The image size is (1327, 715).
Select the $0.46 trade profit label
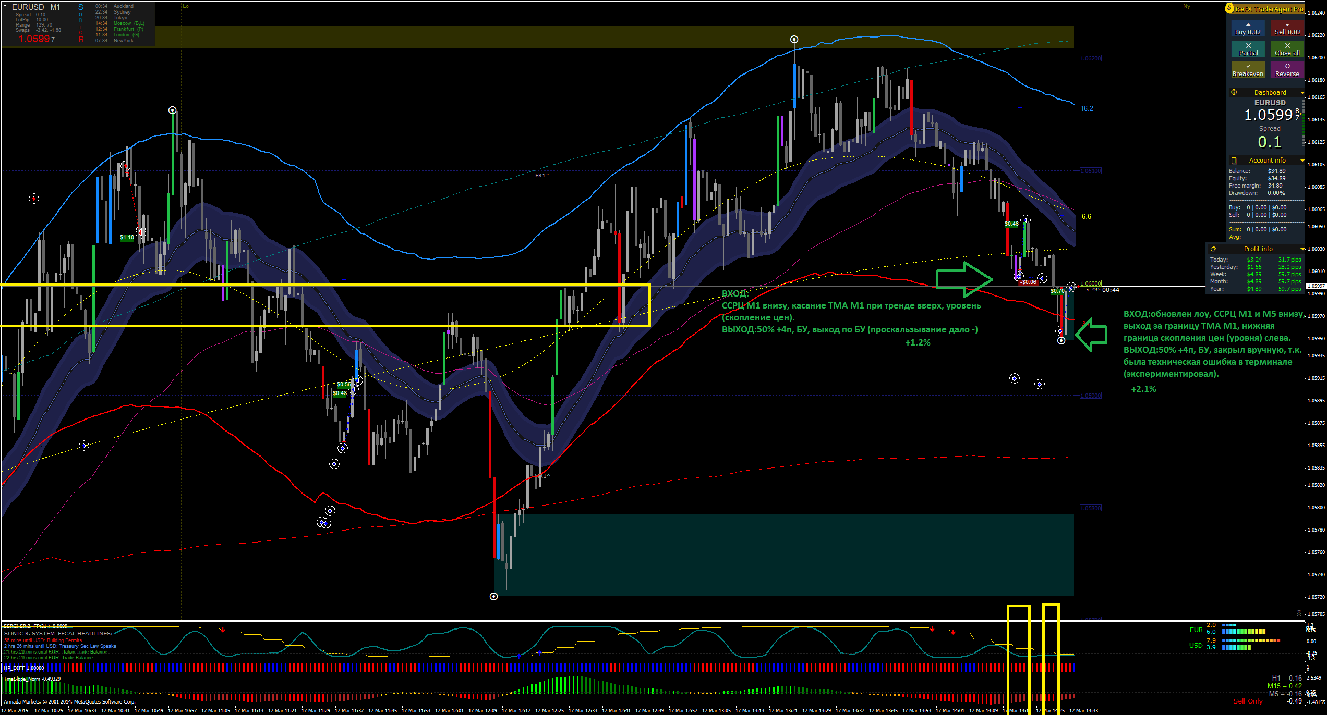[1011, 224]
